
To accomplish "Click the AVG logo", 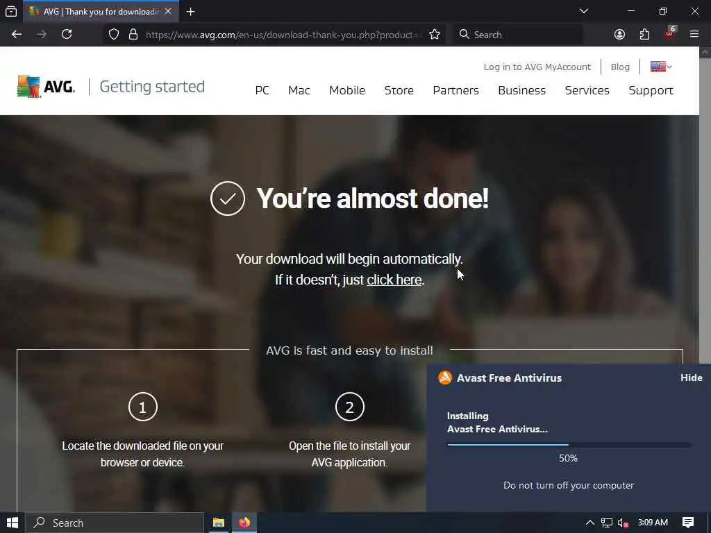I will (47, 86).
